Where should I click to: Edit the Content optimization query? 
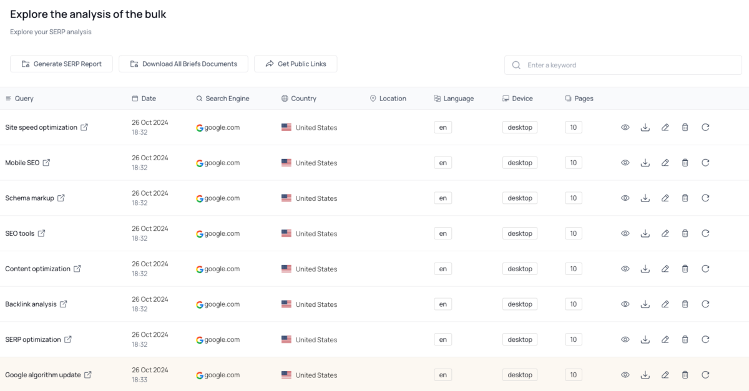coord(665,269)
